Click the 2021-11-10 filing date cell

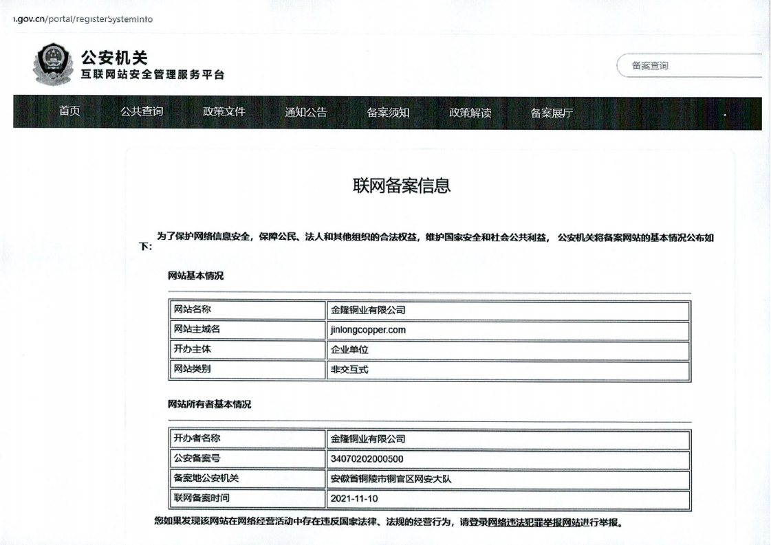[x=354, y=498]
